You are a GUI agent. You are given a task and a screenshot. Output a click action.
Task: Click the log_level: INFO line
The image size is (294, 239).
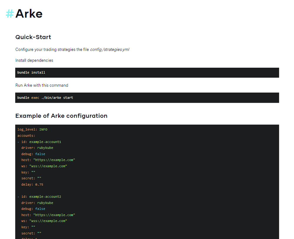(32, 129)
